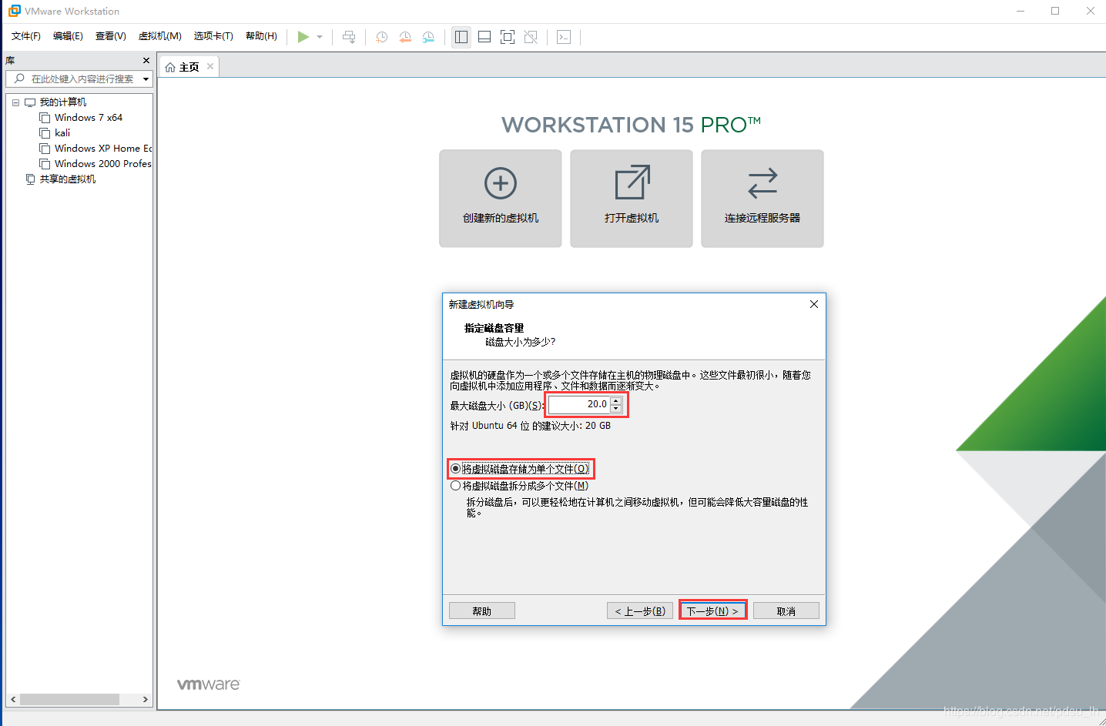Click the shared VMs icon beside 共享的虚拟机
This screenshot has width=1106, height=726.
click(x=30, y=179)
